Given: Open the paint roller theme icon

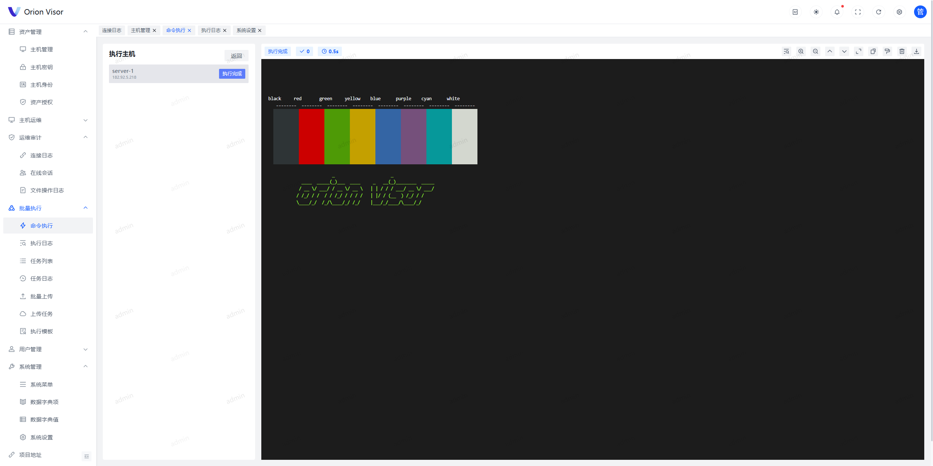Looking at the screenshot, I should pos(887,51).
